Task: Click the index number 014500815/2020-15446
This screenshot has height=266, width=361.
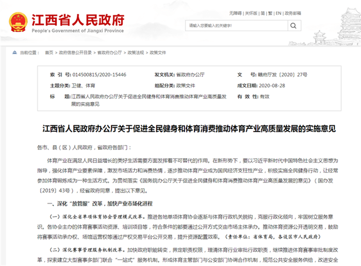Action: 99,75
